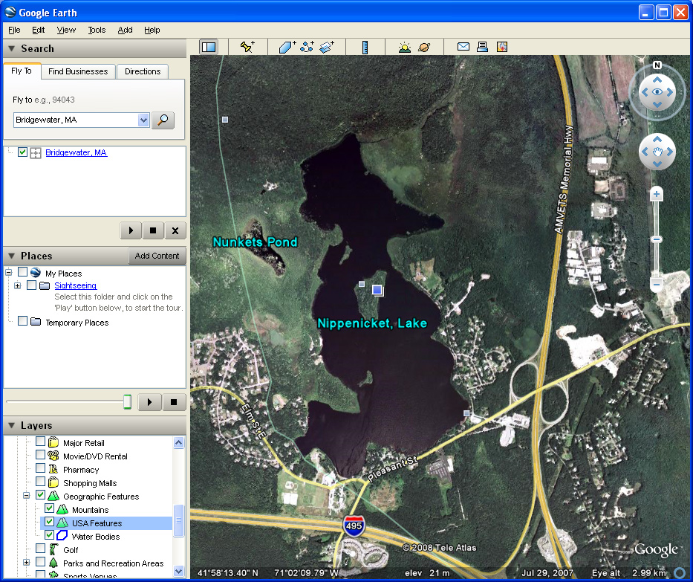Play the Places tour

tap(149, 402)
